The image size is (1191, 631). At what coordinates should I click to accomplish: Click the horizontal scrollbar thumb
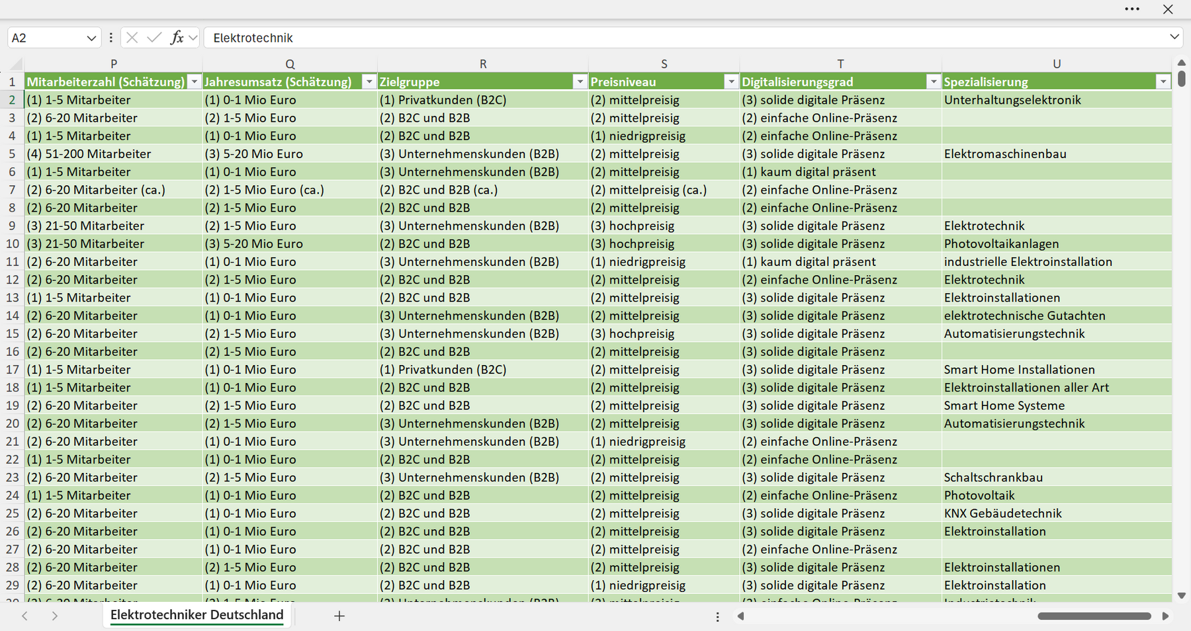tap(1094, 616)
